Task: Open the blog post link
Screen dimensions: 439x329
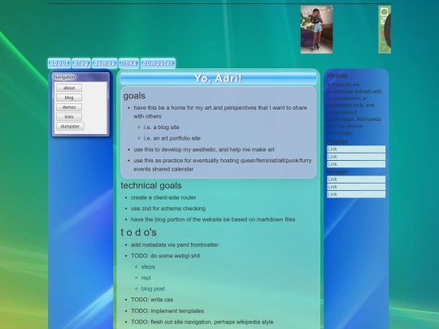Action: pos(153,288)
